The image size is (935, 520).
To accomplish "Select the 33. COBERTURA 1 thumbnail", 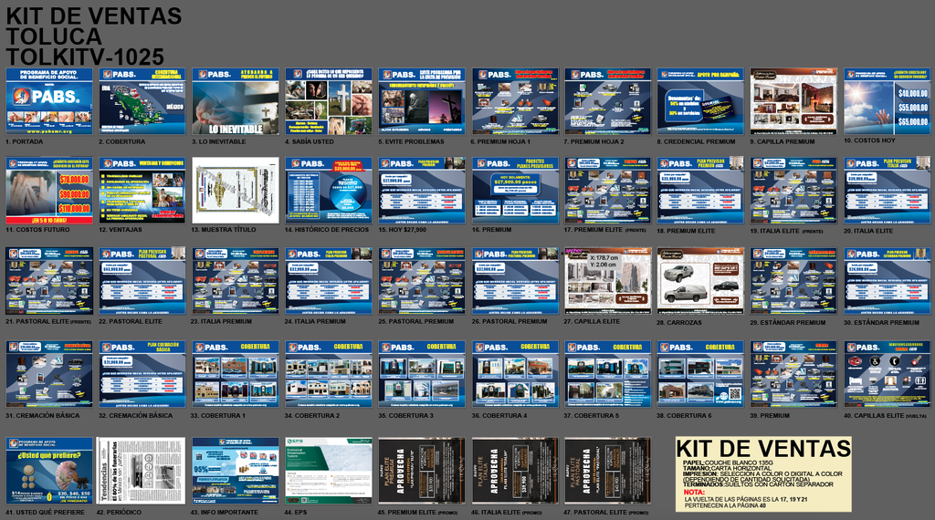I will (235, 374).
